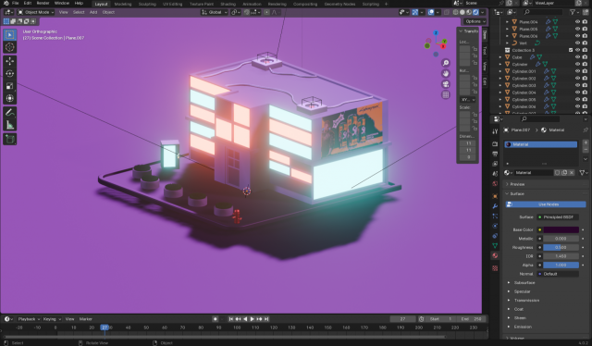Hide Plane.004 in viewport via eye icon
This screenshot has width=592, height=346.
click(577, 22)
